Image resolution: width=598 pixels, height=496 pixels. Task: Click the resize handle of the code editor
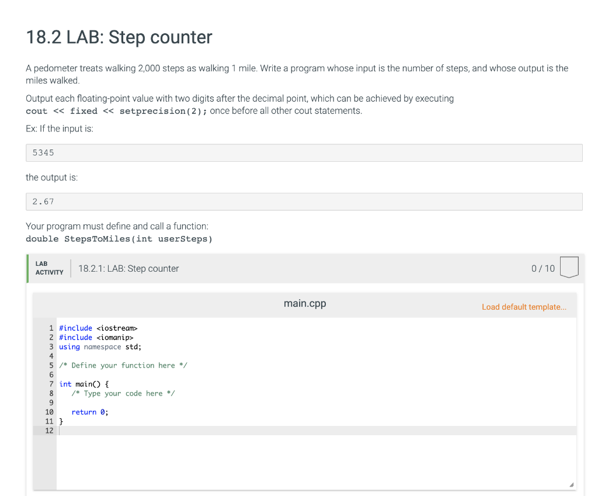coord(572,483)
